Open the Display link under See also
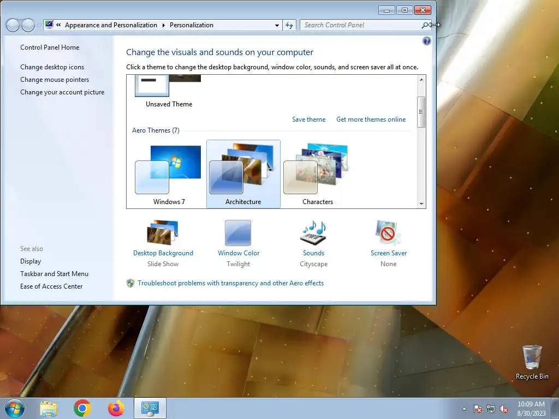The image size is (559, 419). tap(31, 261)
